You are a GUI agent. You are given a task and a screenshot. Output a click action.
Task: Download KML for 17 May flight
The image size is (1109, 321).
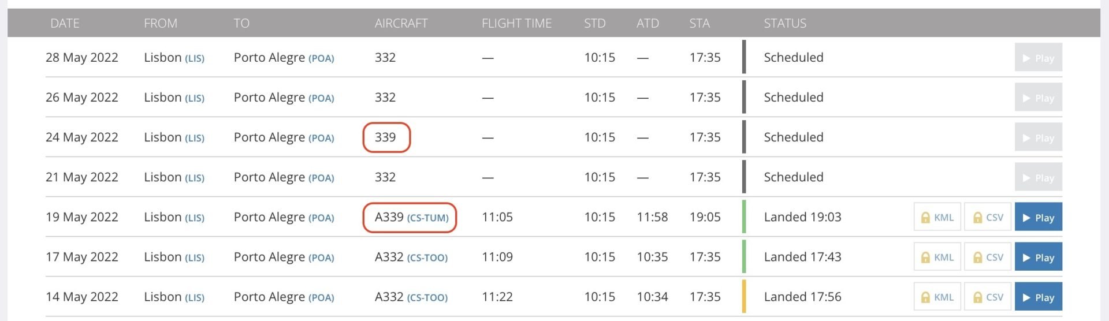click(x=937, y=257)
